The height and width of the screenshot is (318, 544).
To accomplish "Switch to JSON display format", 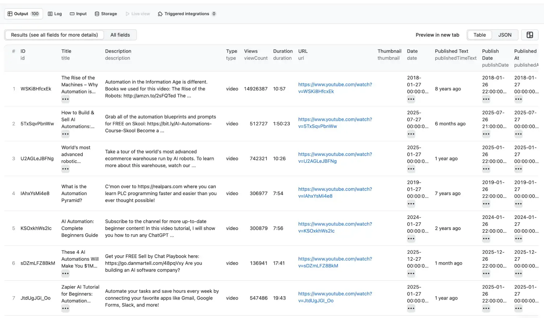I will 504,35.
